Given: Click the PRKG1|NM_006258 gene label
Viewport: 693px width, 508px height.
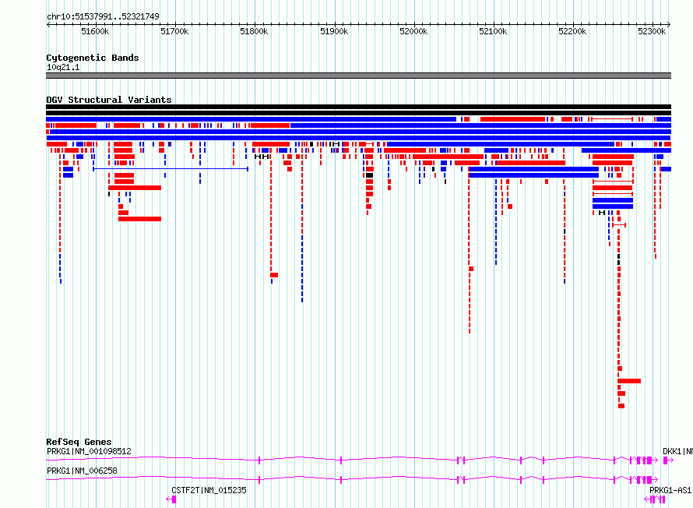Looking at the screenshot, I should (82, 471).
